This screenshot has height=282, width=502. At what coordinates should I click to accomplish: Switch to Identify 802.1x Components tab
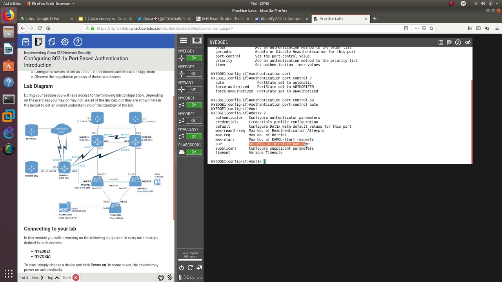281,18
